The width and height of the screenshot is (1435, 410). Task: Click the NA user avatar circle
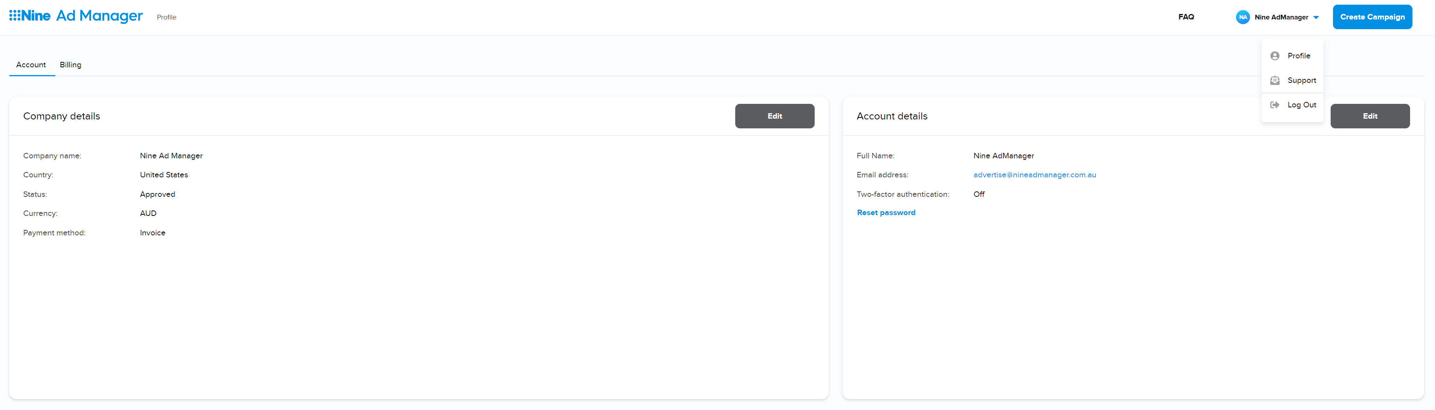[1243, 17]
